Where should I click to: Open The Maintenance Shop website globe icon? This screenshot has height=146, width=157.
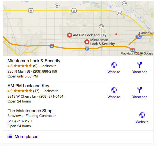point(142,115)
